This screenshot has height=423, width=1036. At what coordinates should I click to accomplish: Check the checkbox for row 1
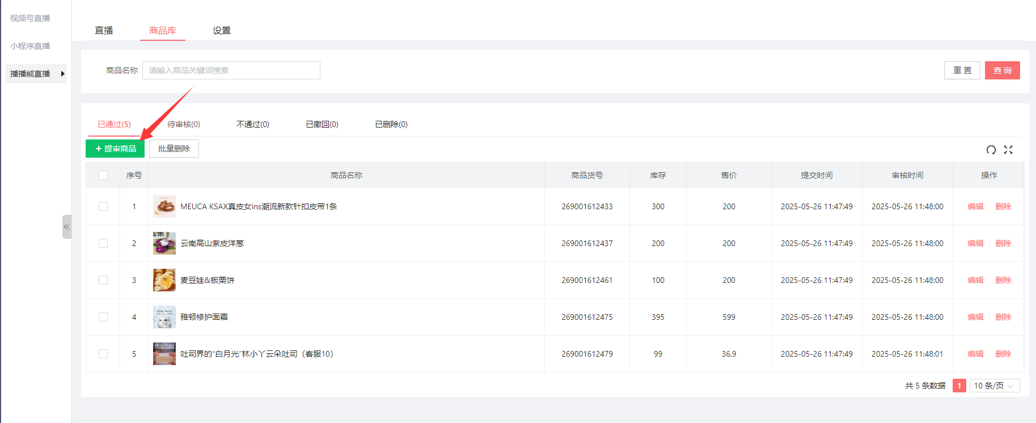click(x=103, y=206)
